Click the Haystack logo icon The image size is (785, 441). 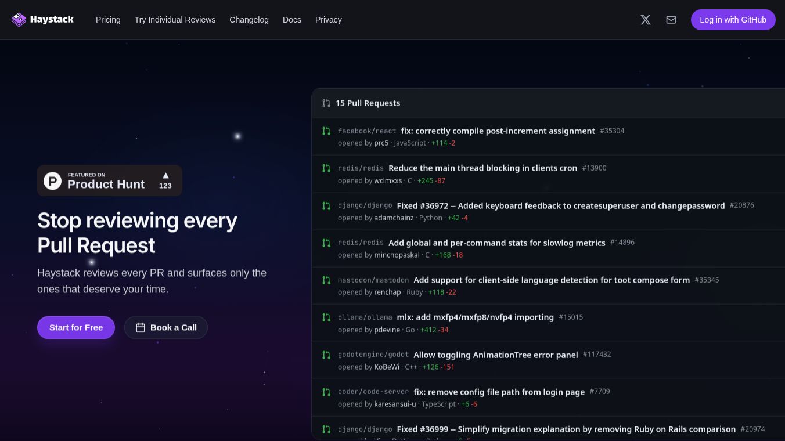pyautogui.click(x=19, y=20)
